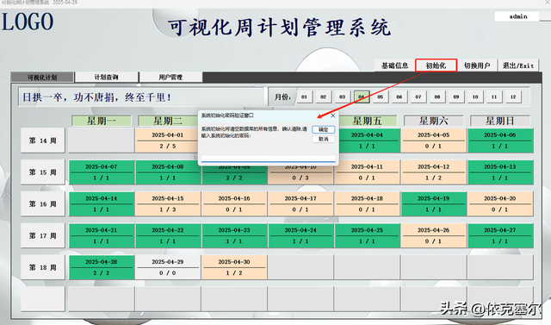
Task: Open the 2025-04-11 day cell
Action: 367,172
